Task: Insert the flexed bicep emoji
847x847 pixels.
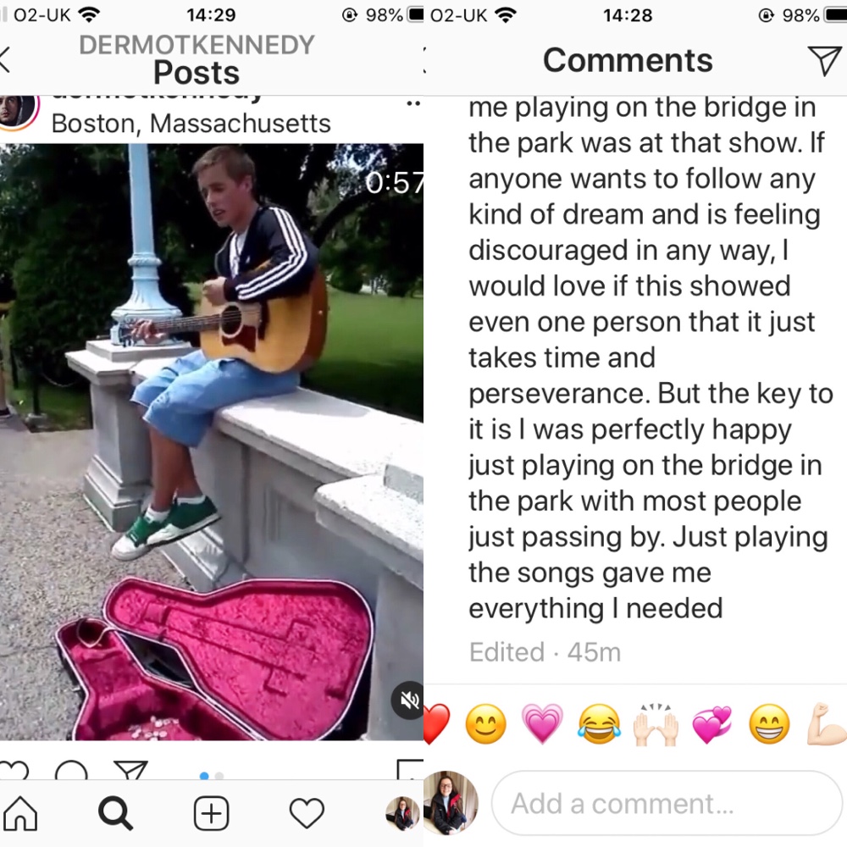Action: tap(827, 724)
